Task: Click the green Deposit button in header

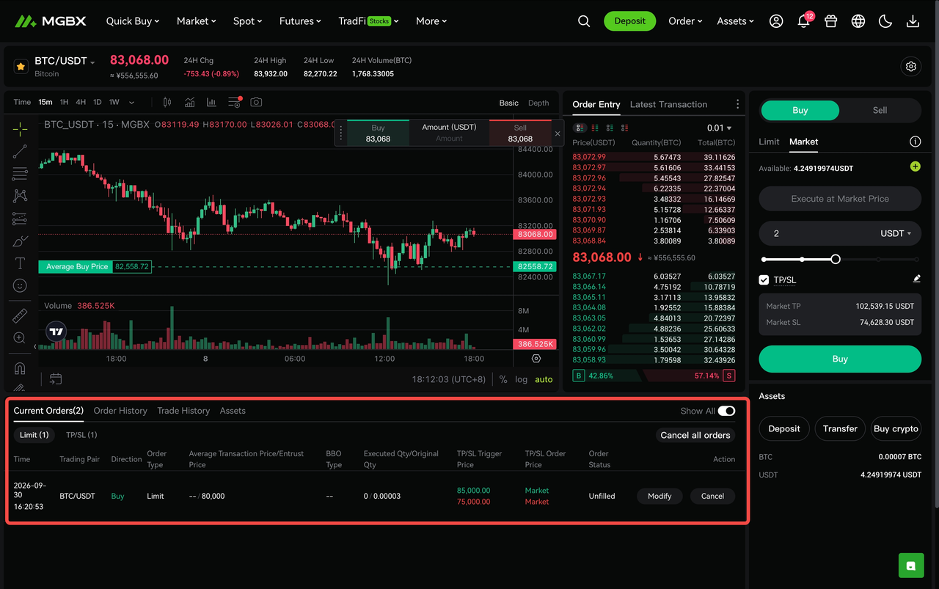Action: click(x=629, y=21)
